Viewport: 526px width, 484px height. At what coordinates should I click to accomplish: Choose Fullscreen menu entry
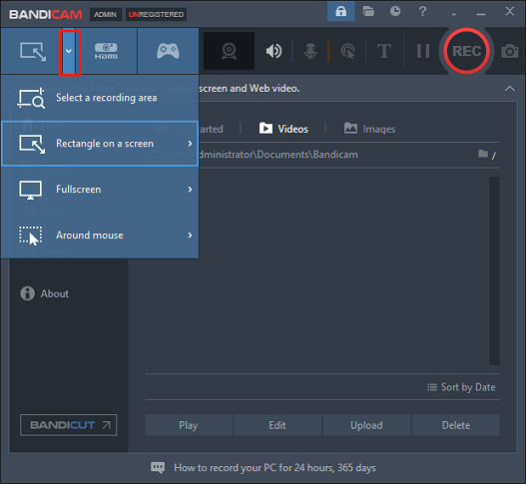point(100,190)
